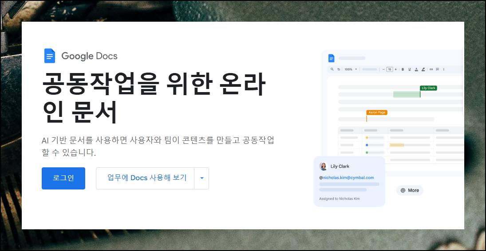The image size is (486, 251).
Task: Click the orange Aaron Page cursor label
Action: coord(377,112)
